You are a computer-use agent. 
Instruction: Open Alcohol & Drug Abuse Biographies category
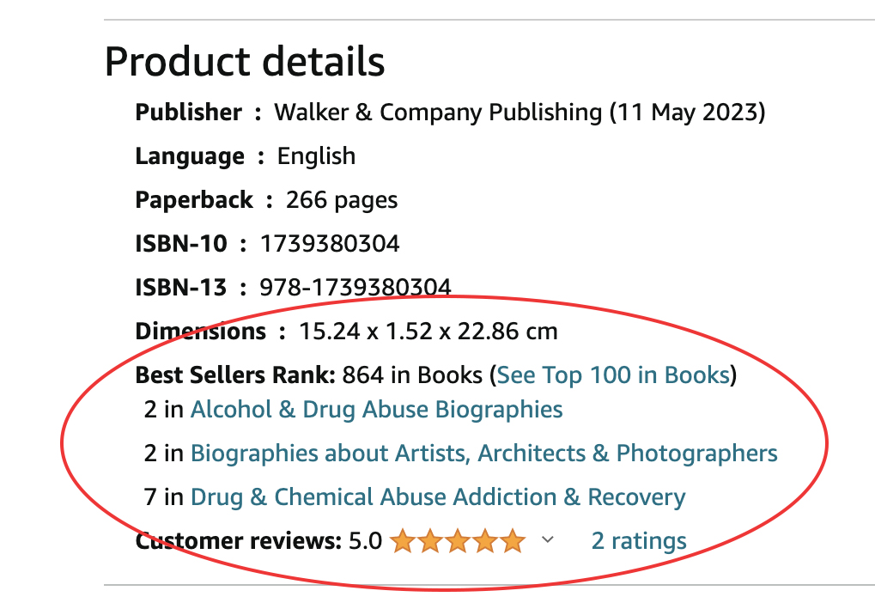(x=375, y=410)
